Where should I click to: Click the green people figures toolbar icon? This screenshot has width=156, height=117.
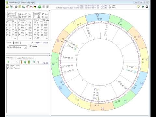coord(23,7)
